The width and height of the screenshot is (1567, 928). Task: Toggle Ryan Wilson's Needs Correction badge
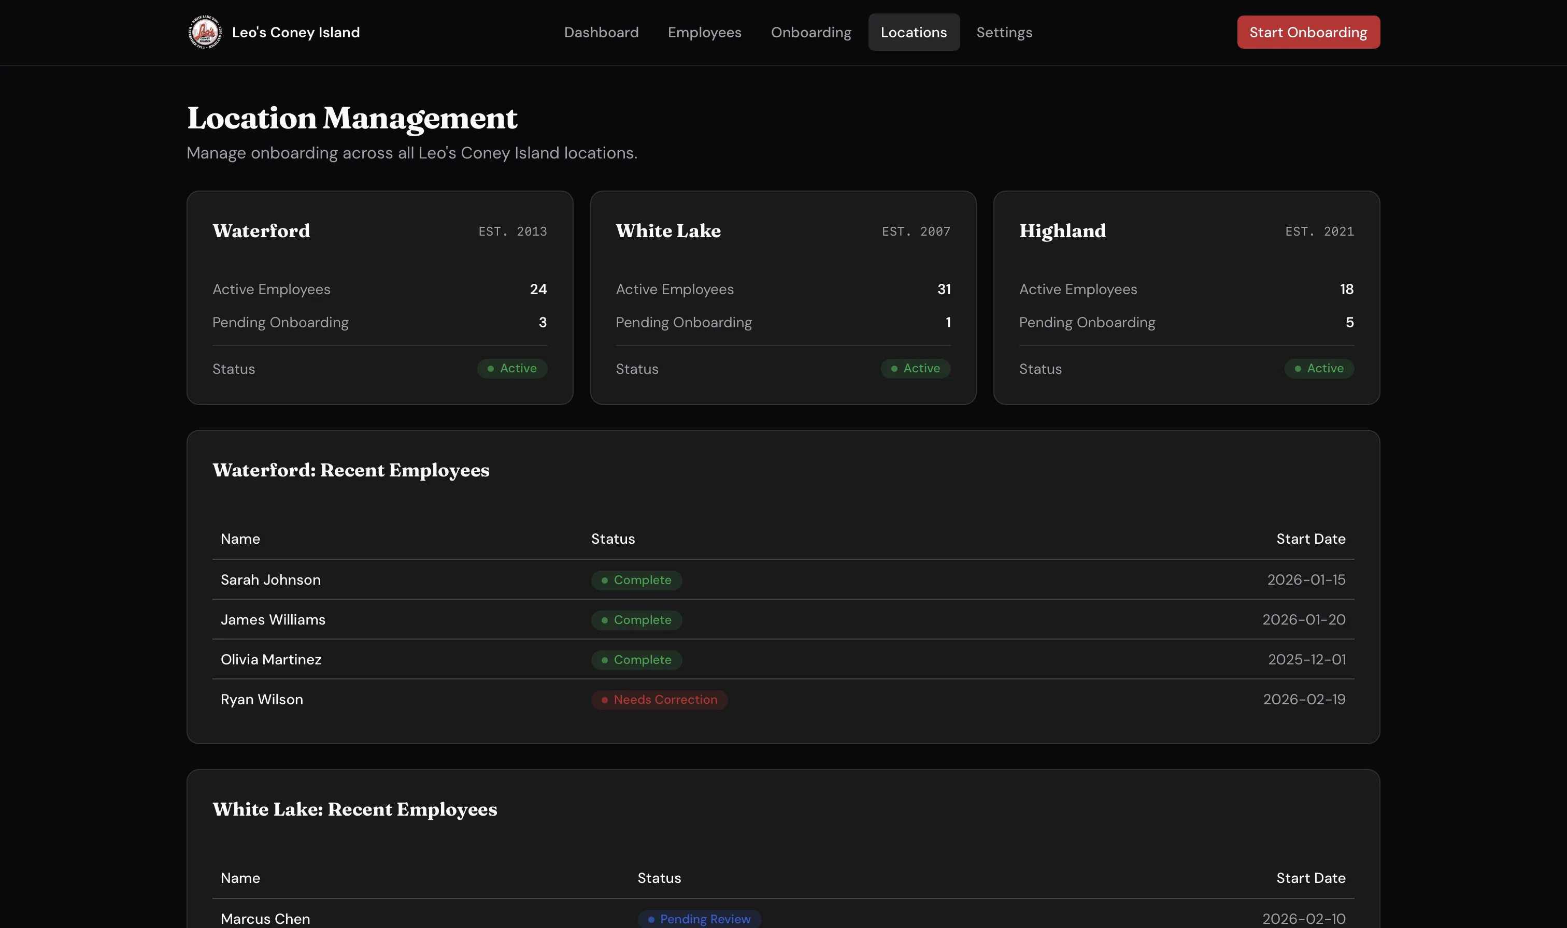(x=659, y=700)
